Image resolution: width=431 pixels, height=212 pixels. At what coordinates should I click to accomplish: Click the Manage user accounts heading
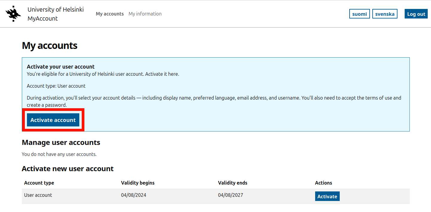click(61, 143)
